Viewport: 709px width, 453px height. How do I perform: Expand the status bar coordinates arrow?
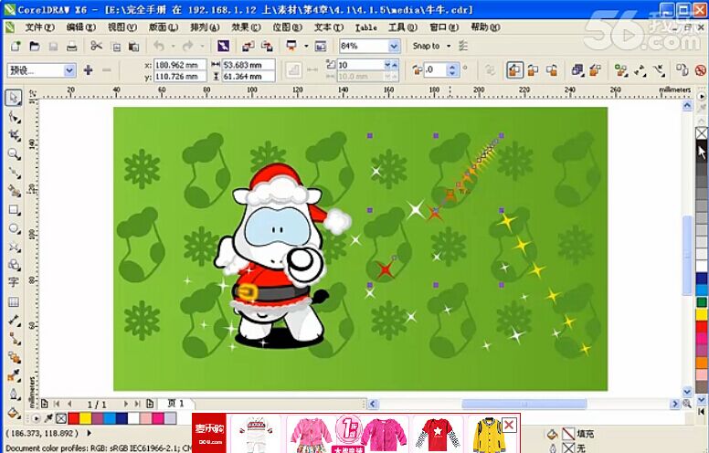click(x=89, y=433)
